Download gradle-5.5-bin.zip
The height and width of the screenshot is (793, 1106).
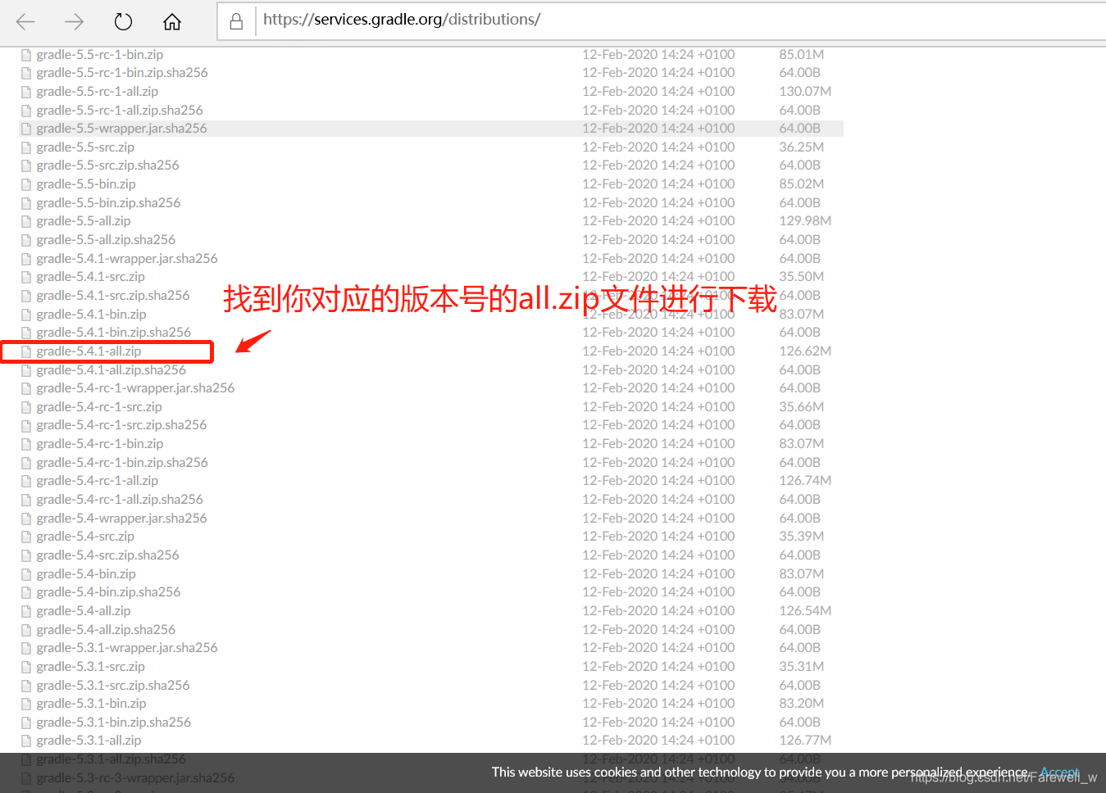point(86,184)
